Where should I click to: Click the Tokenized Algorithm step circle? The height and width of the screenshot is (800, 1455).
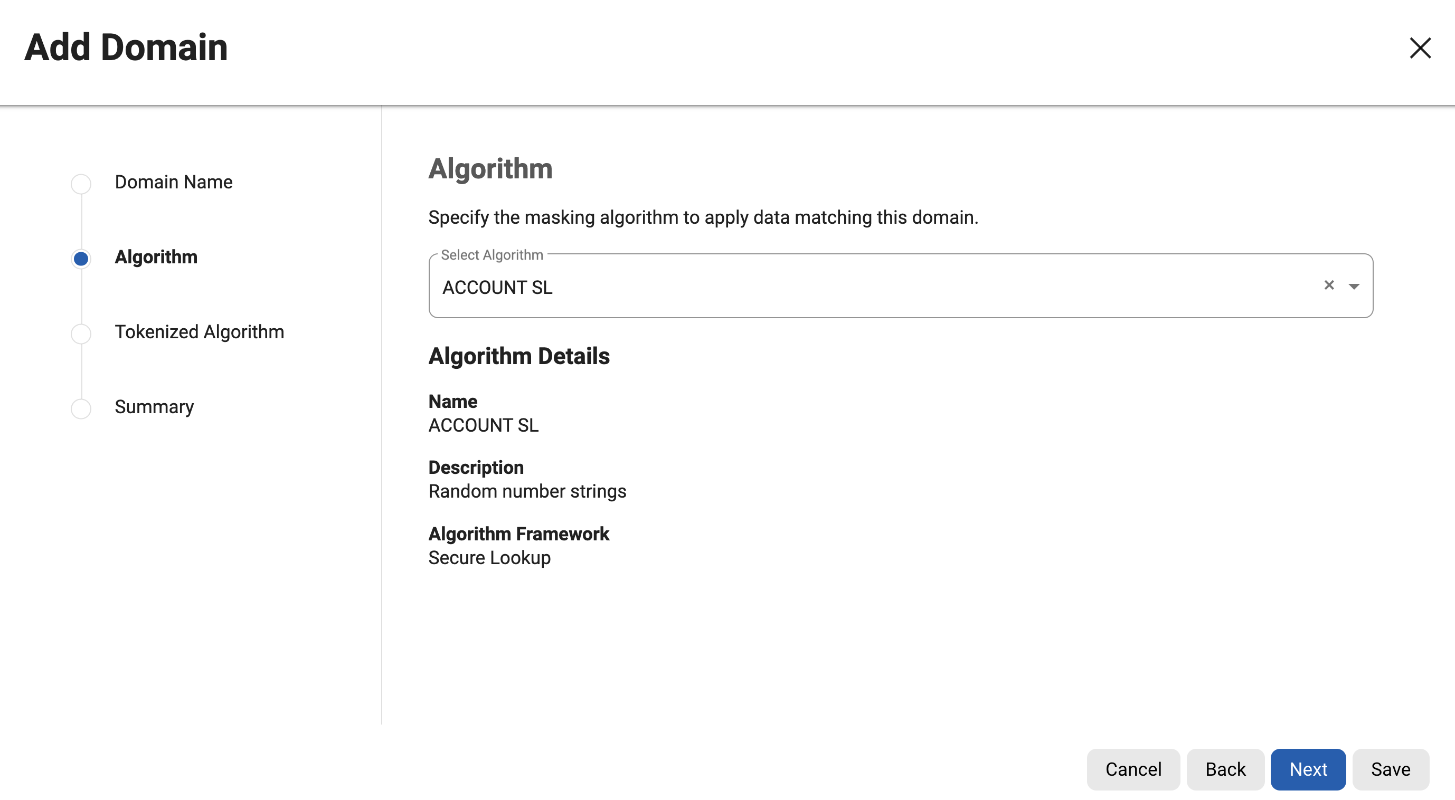coord(81,334)
